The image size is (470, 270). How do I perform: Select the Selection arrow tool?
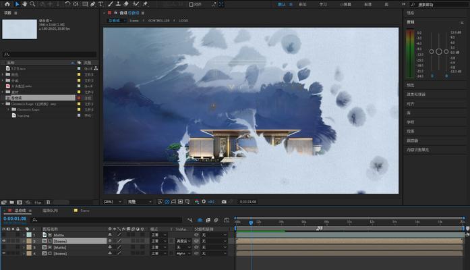click(x=17, y=4)
